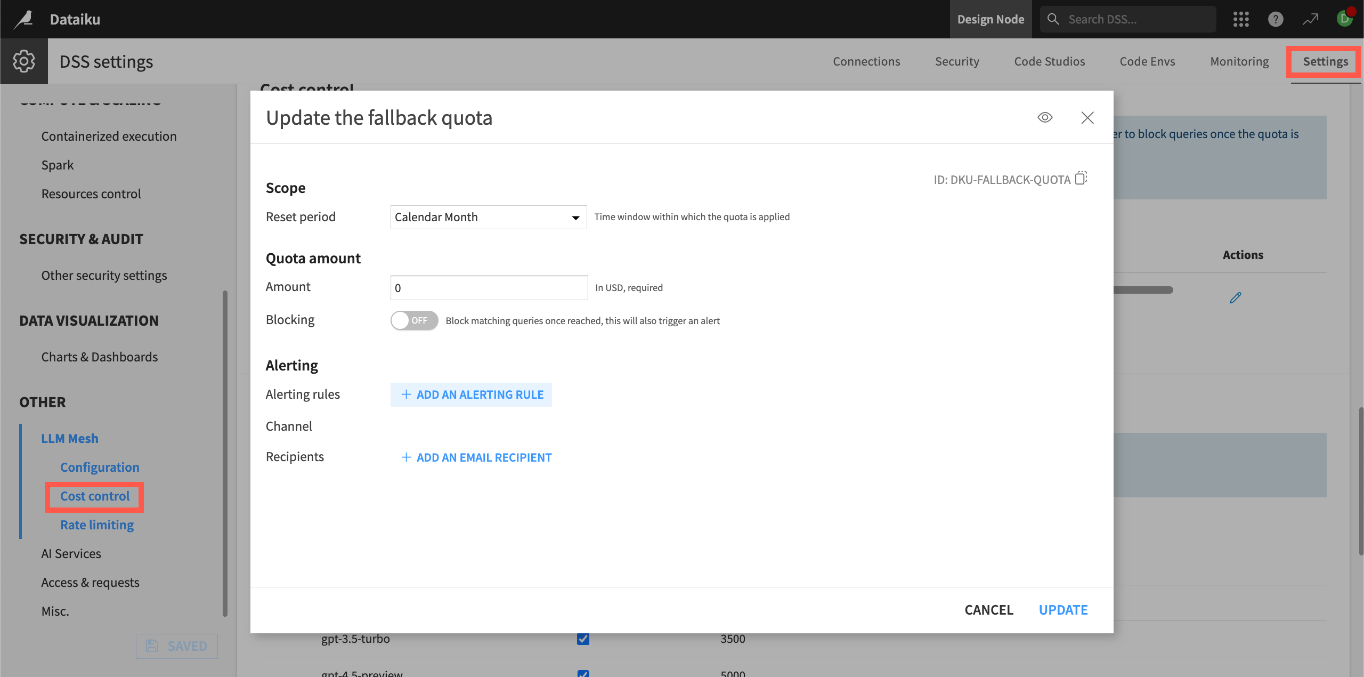Uncheck the gpt-3.5-turbo checkbox
This screenshot has height=677, width=1364.
click(x=583, y=639)
